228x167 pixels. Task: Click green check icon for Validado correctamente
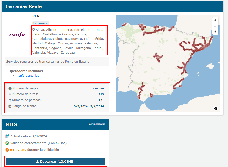click(x=7, y=143)
